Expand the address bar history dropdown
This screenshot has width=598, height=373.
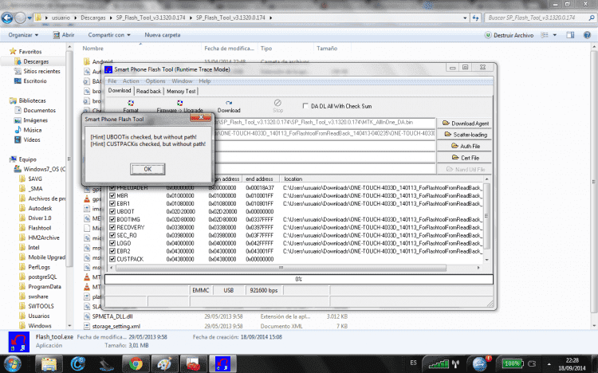pos(465,18)
